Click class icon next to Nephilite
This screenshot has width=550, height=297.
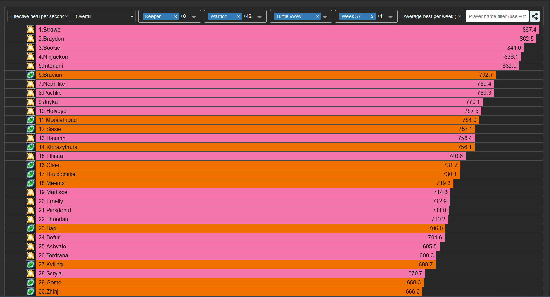pyautogui.click(x=31, y=84)
